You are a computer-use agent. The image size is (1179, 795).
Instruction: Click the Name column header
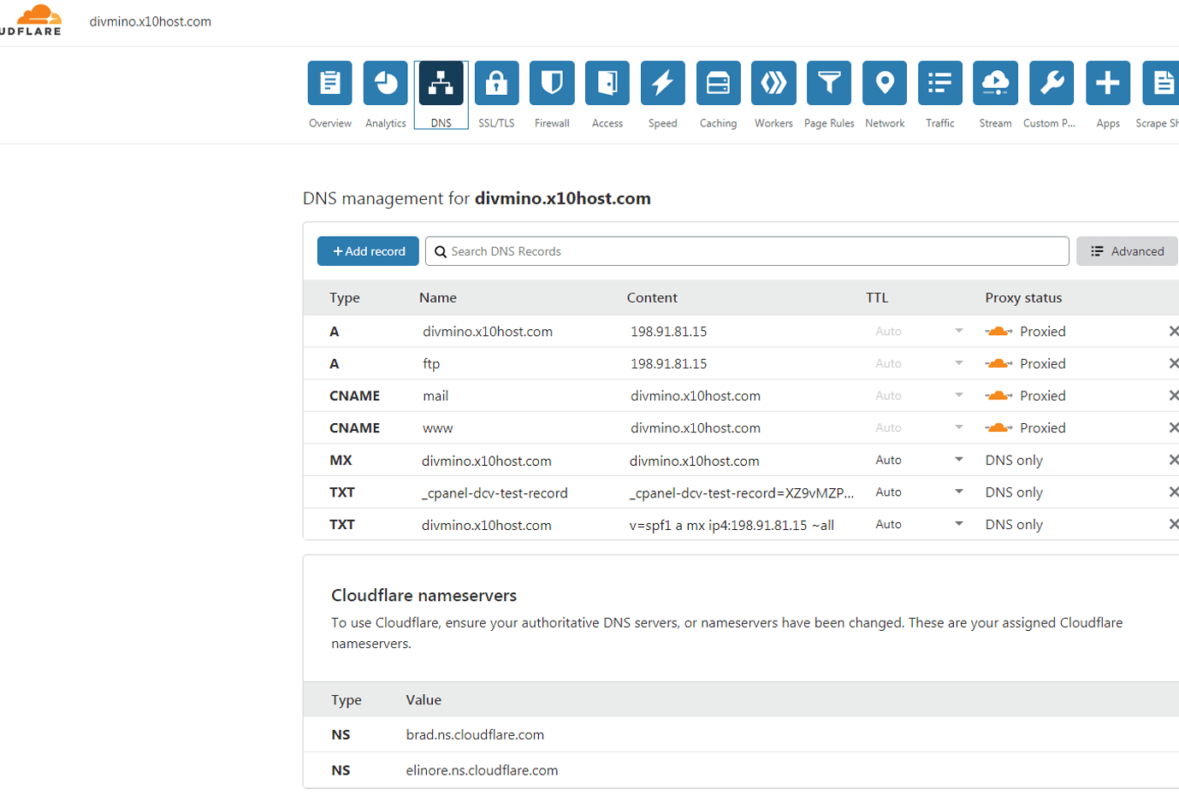[438, 297]
